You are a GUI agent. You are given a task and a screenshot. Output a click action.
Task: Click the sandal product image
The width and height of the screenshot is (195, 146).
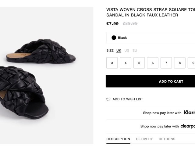pyautogui.click(x=46, y=76)
